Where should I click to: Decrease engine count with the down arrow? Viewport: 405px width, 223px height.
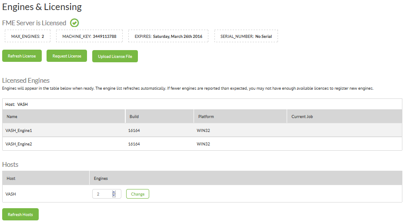[114, 196]
